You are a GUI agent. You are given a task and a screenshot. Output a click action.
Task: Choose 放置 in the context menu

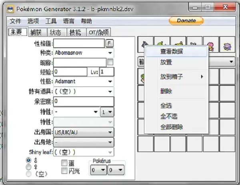tap(176, 62)
